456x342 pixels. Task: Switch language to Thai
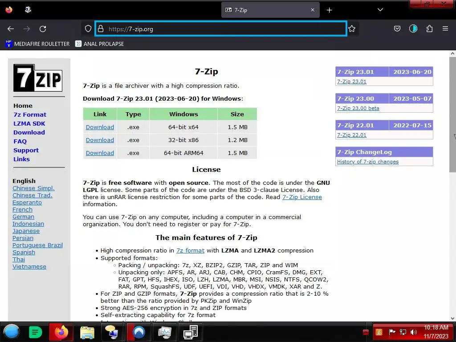pos(19,260)
